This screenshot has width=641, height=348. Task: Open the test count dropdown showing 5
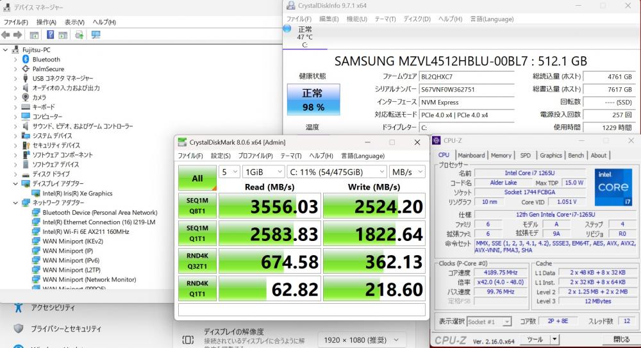point(229,172)
